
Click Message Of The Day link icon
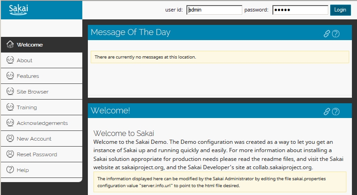tap(327, 33)
